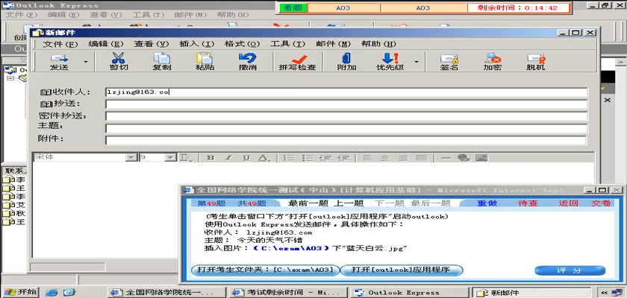This screenshot has width=627, height=298.
Task: Click 打开考生文件夹 [C:\exam\A03] button
Action: (x=266, y=270)
